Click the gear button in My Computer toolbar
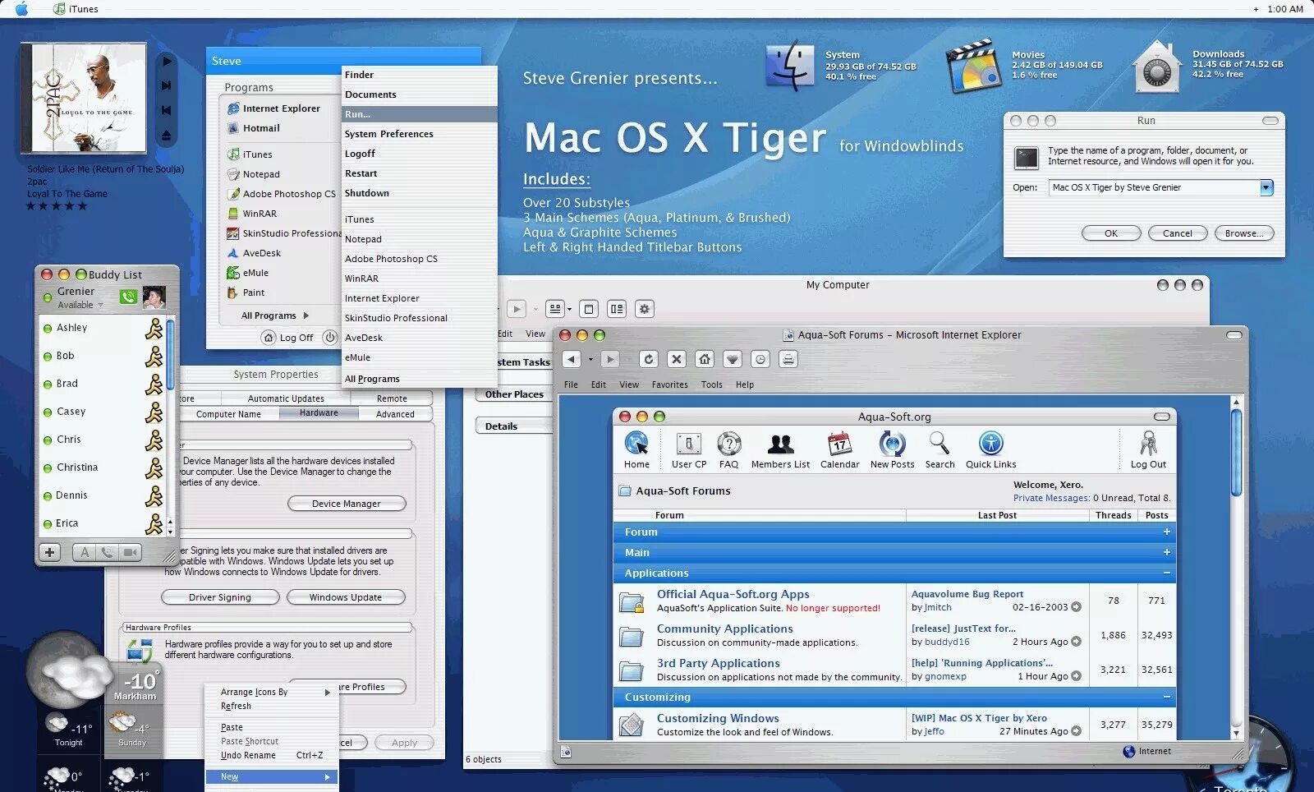 tap(645, 309)
